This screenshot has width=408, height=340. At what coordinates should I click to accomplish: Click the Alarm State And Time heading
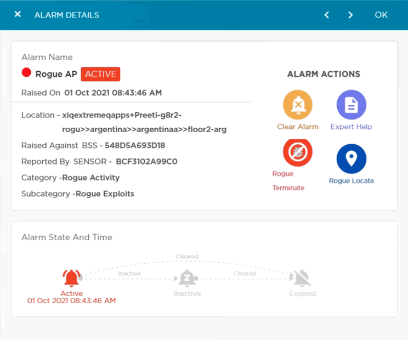coord(67,237)
